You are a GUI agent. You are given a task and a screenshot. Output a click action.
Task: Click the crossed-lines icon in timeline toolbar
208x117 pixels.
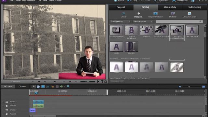click(x=48, y=87)
